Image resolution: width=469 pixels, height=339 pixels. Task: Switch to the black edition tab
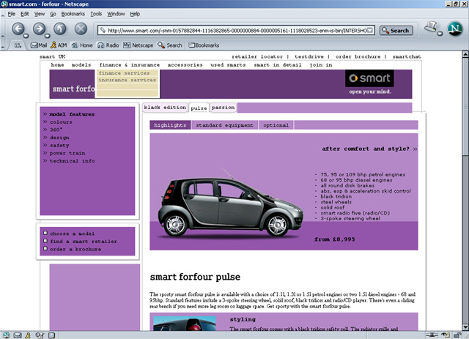click(x=165, y=108)
